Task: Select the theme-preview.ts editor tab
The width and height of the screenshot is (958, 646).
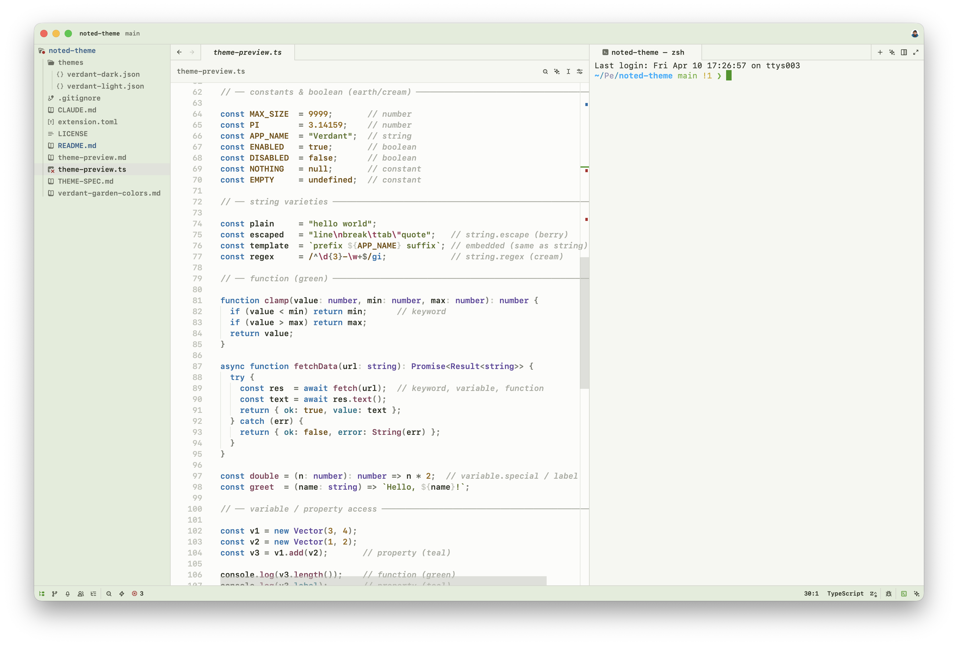Action: (247, 52)
